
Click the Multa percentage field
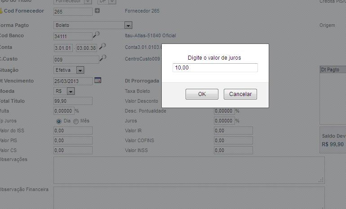coord(63,111)
